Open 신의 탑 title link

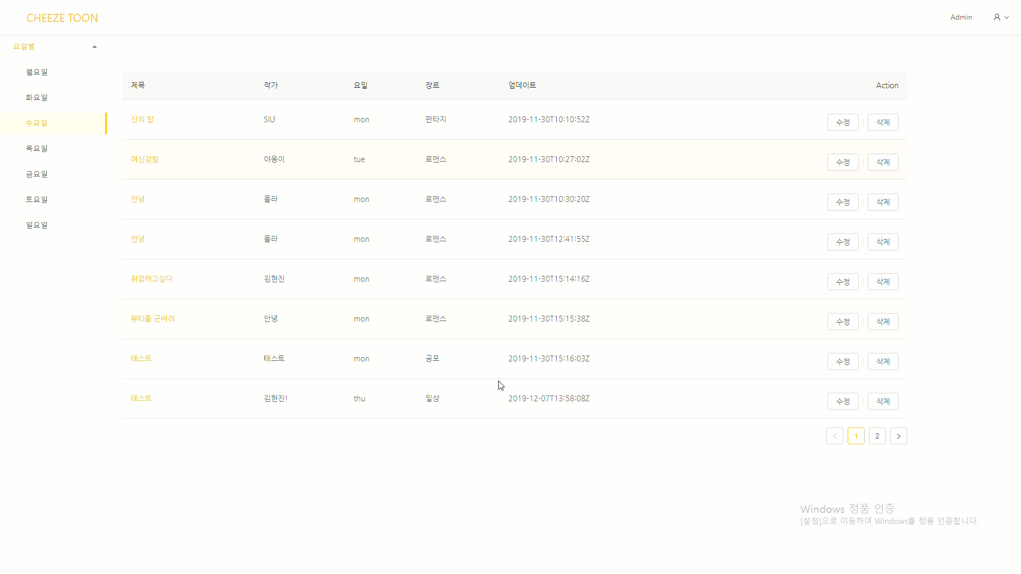click(x=142, y=119)
